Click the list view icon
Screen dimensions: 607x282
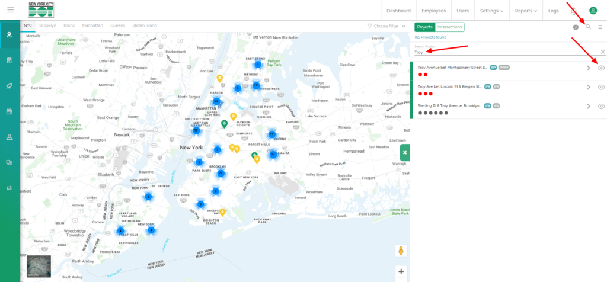click(600, 27)
